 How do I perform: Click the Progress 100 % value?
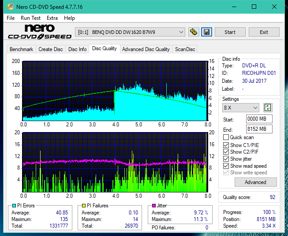pos(269,212)
